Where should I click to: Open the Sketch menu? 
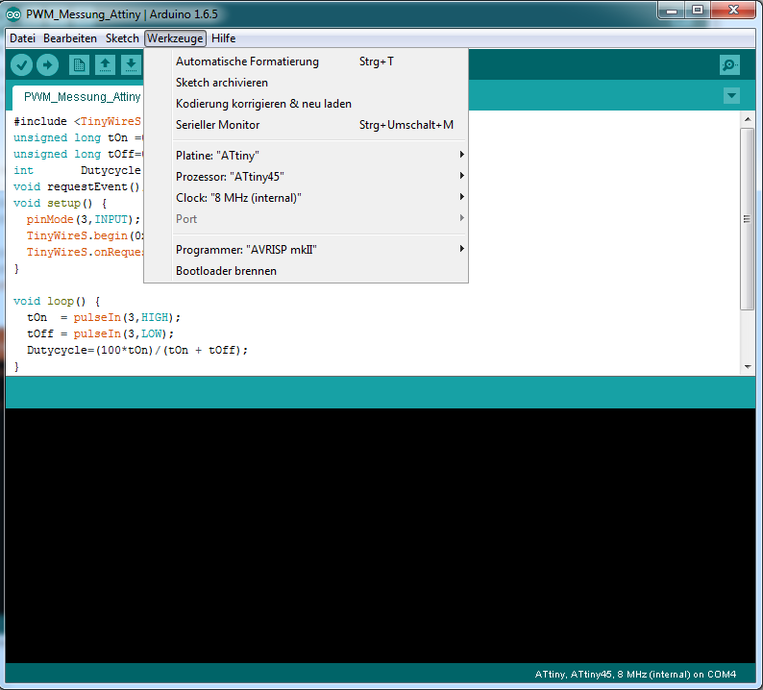coord(122,38)
